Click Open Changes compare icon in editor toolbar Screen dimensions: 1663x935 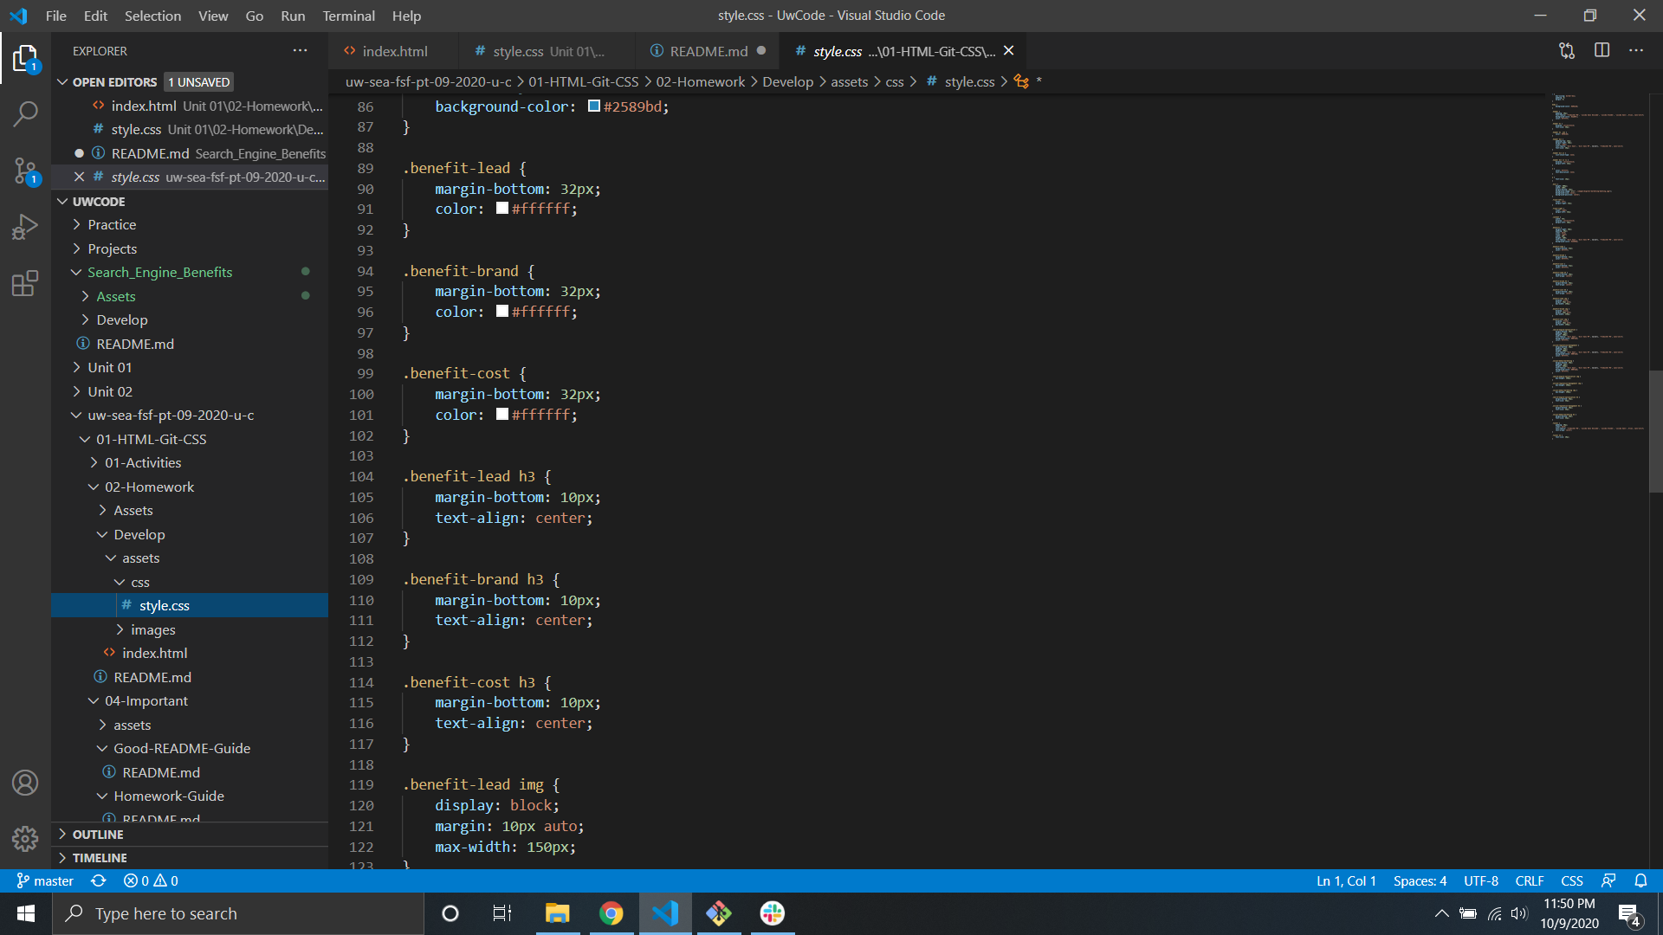click(1567, 51)
